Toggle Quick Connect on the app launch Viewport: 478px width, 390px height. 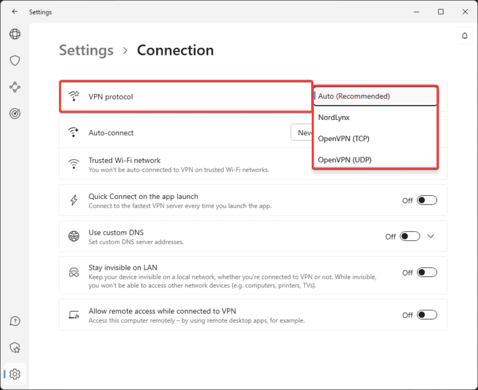click(427, 200)
